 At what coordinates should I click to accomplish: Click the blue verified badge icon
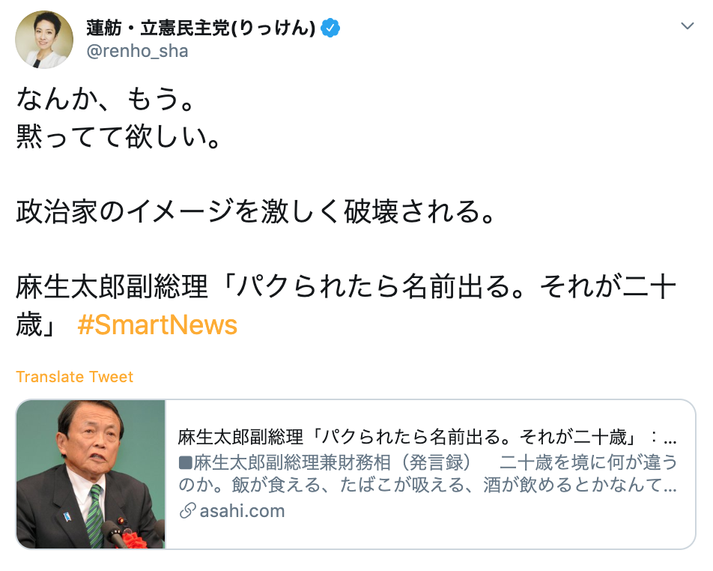[x=330, y=28]
